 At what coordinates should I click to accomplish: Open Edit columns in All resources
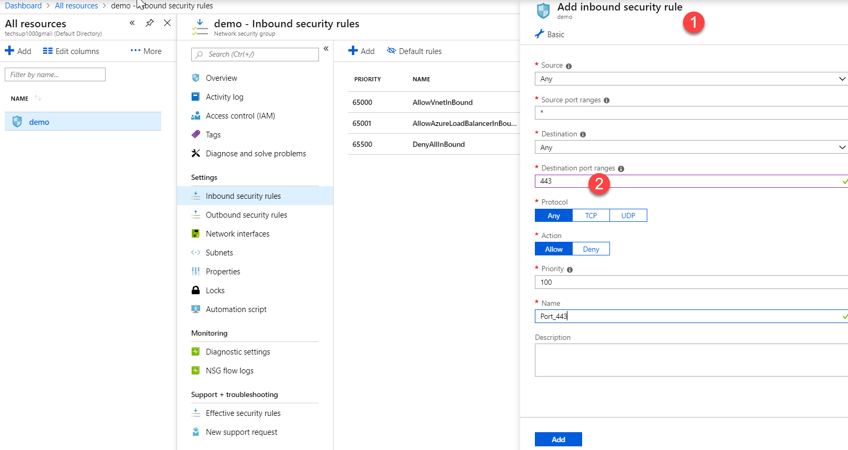pos(71,51)
